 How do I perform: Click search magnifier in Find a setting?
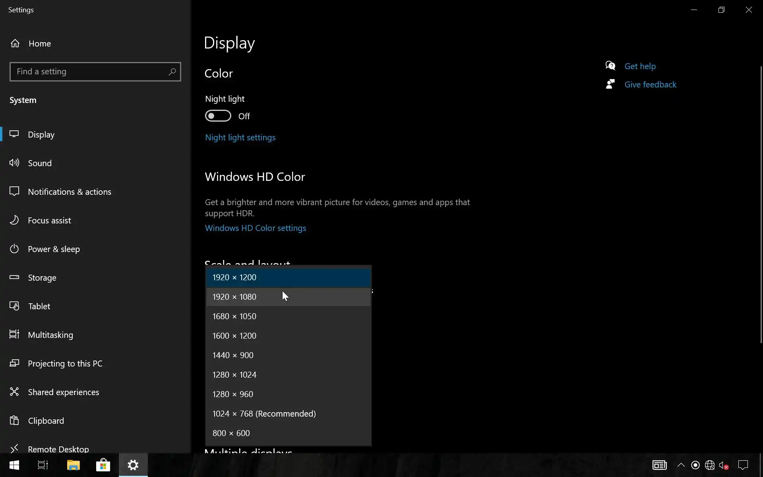(172, 72)
